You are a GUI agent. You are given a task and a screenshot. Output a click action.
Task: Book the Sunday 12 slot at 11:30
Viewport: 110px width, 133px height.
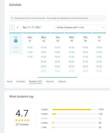pos(30,57)
